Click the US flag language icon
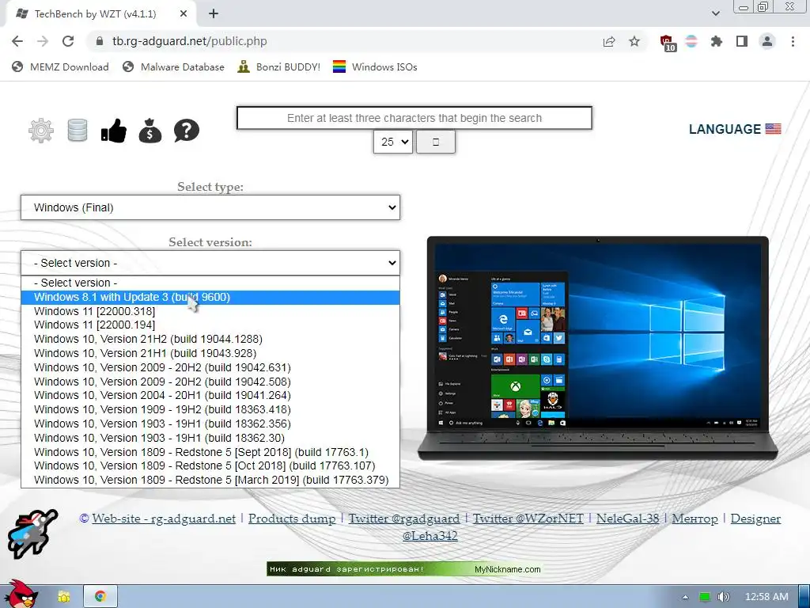This screenshot has width=810, height=608. click(x=774, y=129)
